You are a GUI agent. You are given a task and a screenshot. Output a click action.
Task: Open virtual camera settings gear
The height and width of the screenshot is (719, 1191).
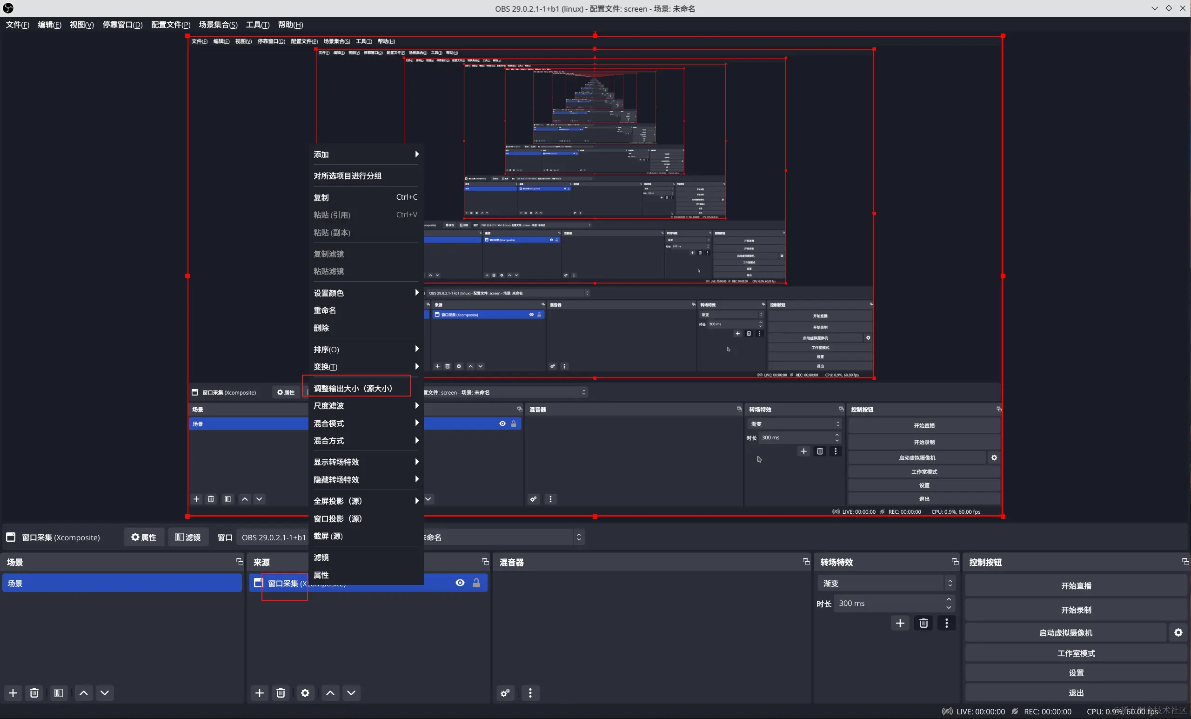pyautogui.click(x=1178, y=632)
